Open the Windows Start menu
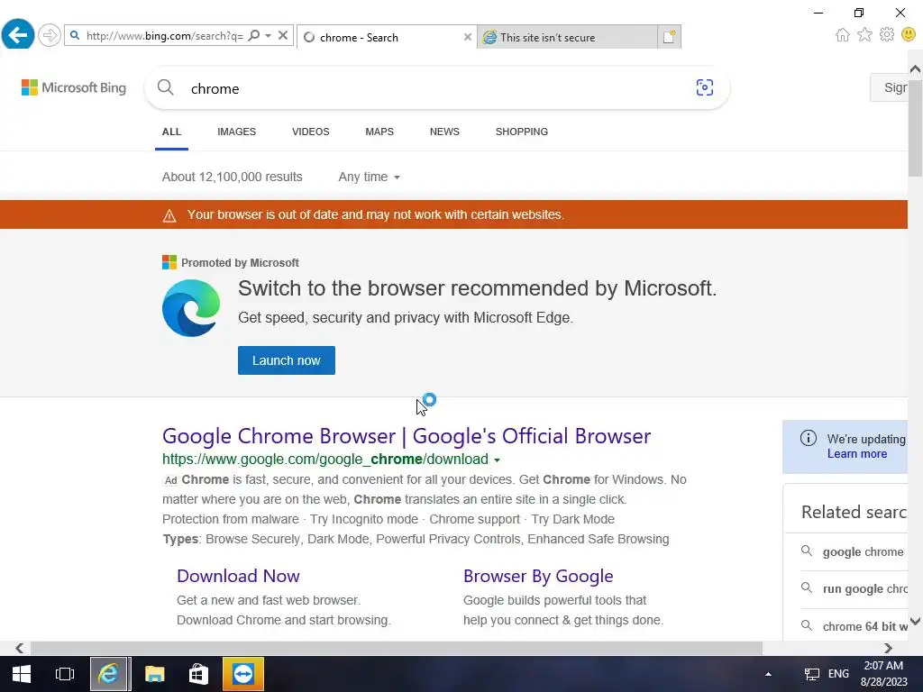 click(22, 674)
